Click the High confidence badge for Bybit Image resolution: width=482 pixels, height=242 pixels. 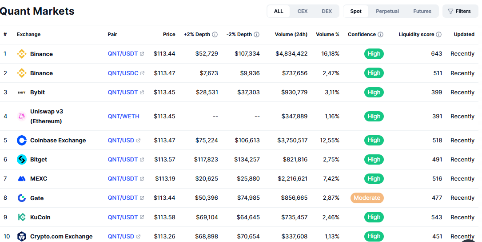pyautogui.click(x=374, y=93)
